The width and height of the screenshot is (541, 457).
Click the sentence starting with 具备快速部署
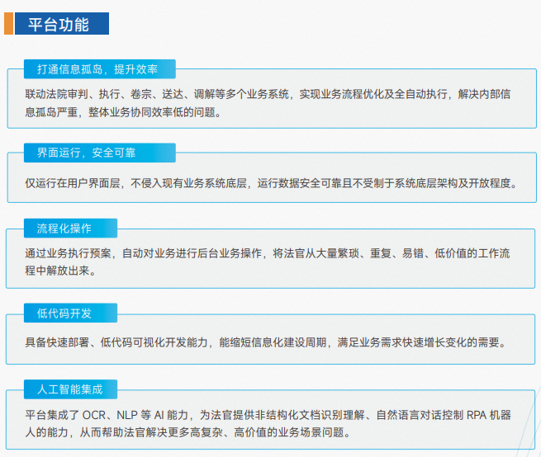264,342
